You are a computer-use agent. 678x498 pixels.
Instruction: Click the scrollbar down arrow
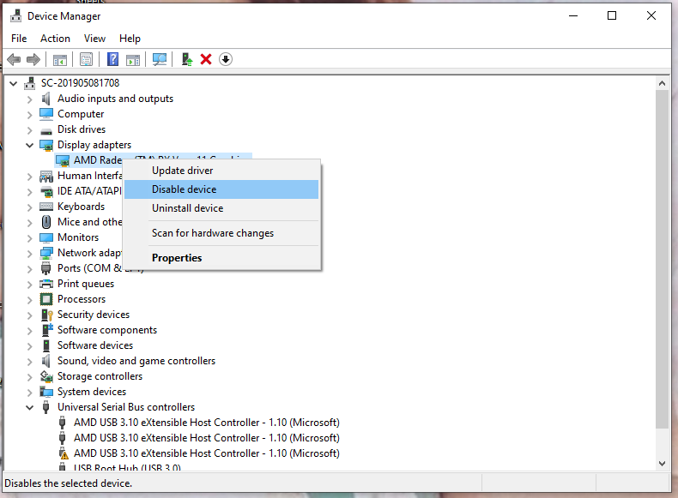[x=662, y=464]
